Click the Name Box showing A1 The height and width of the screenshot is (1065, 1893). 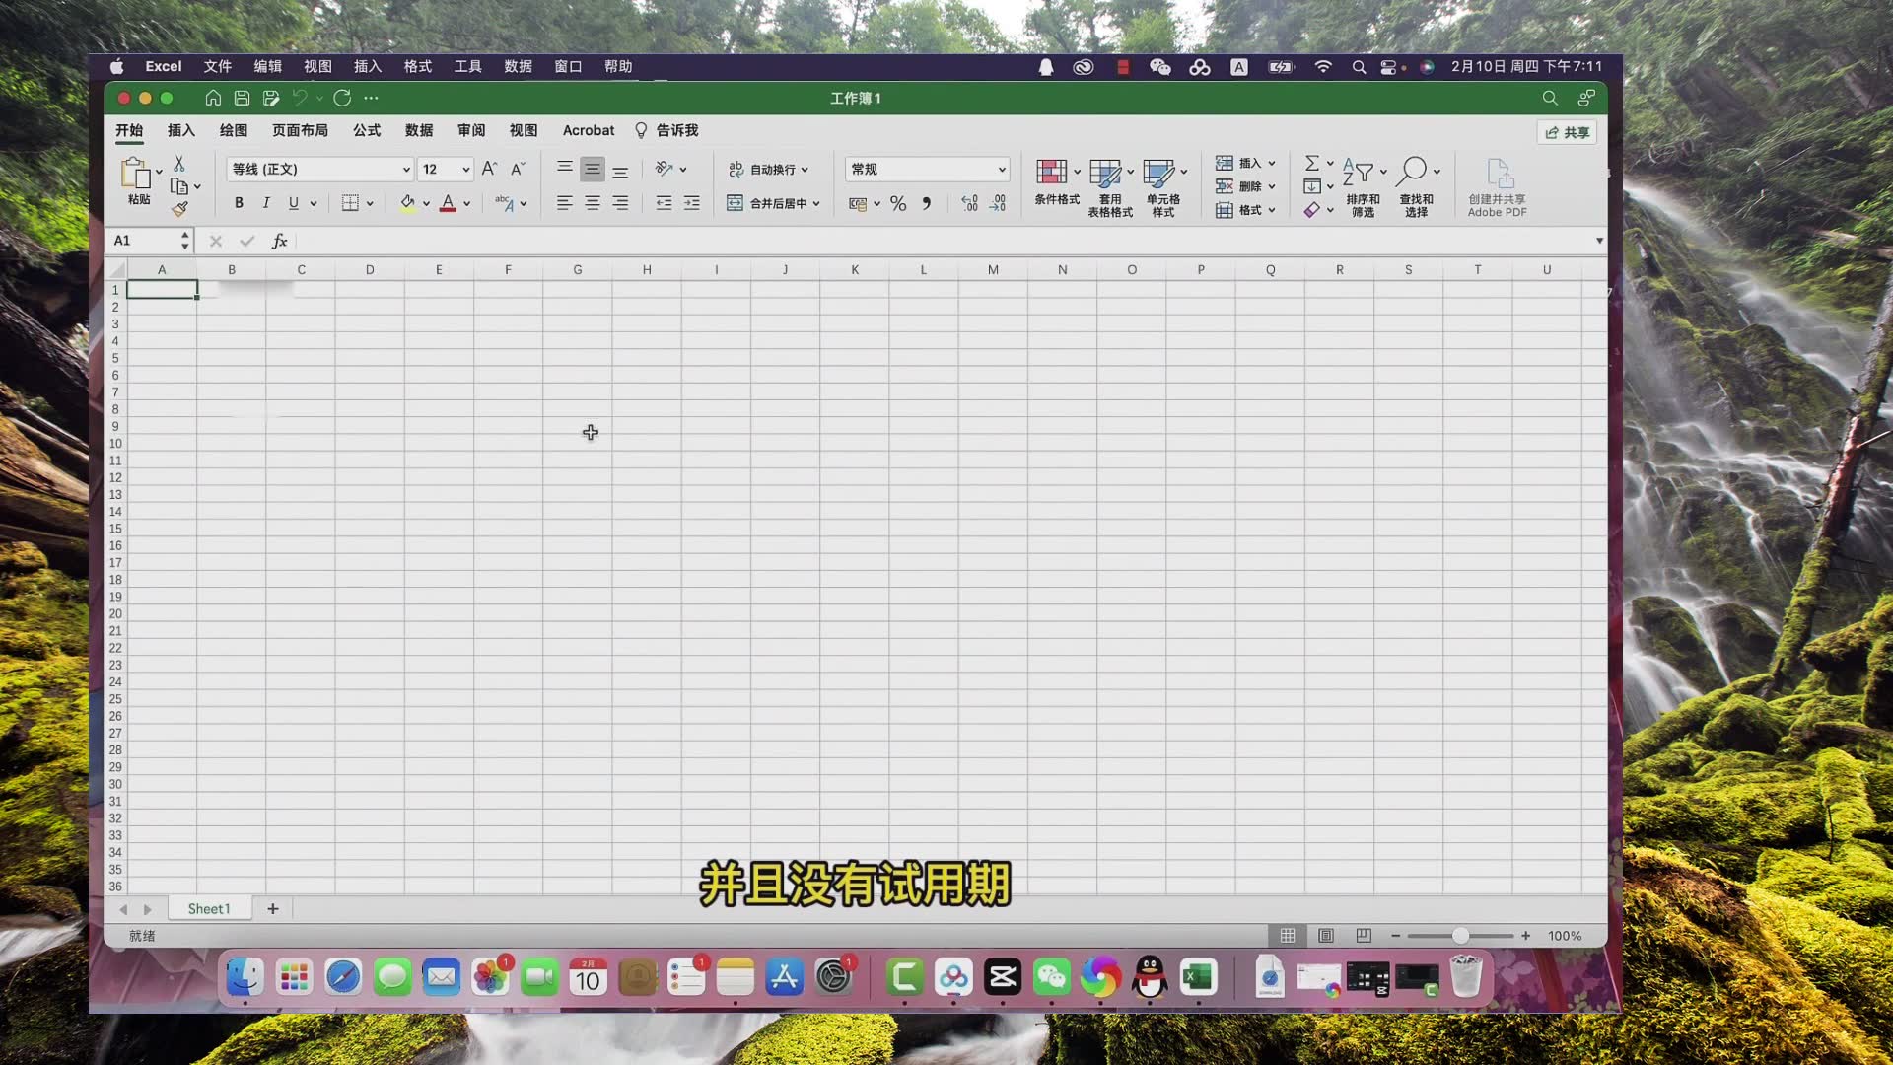coord(151,241)
